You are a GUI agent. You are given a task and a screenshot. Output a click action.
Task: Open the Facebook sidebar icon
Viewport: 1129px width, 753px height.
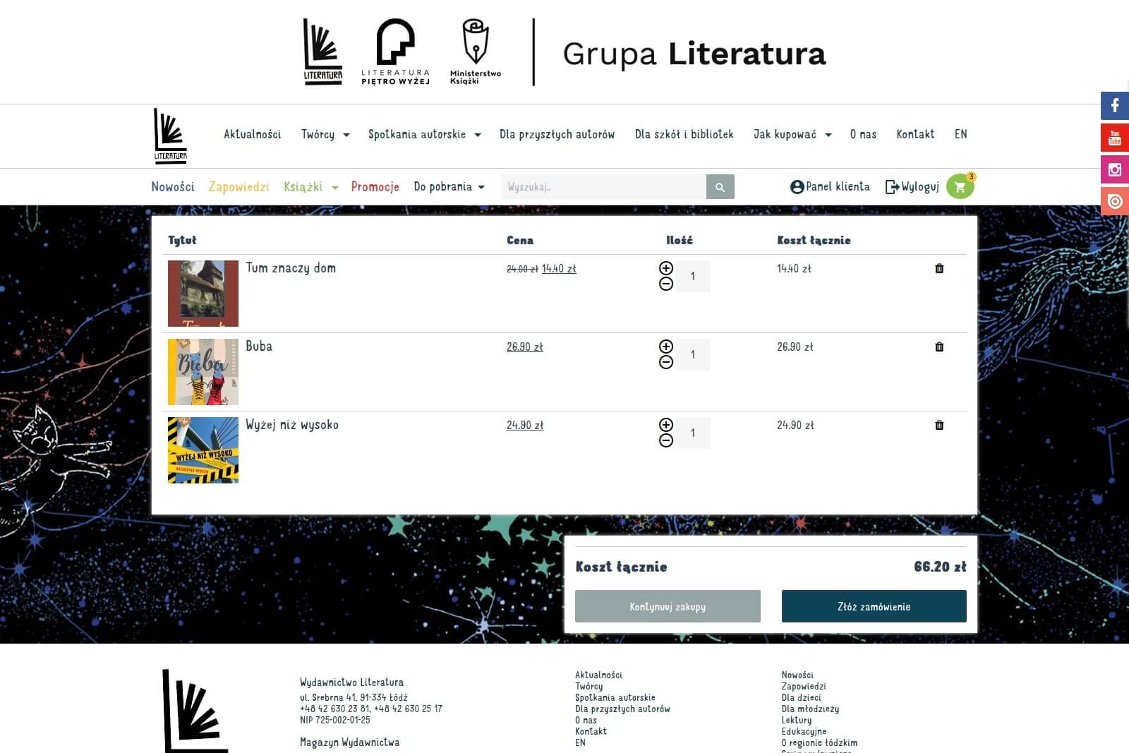pos(1115,106)
